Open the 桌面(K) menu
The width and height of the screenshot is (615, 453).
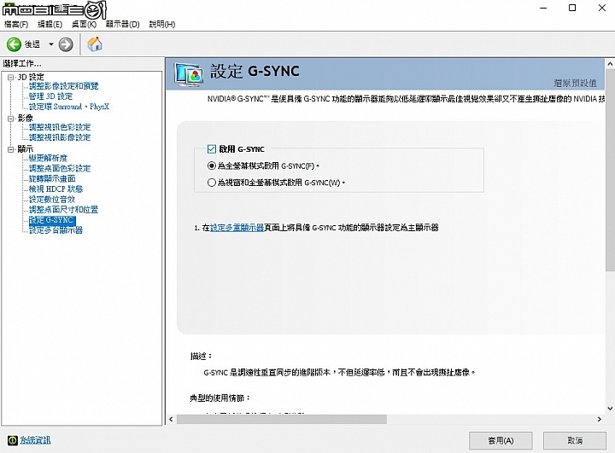[84, 24]
